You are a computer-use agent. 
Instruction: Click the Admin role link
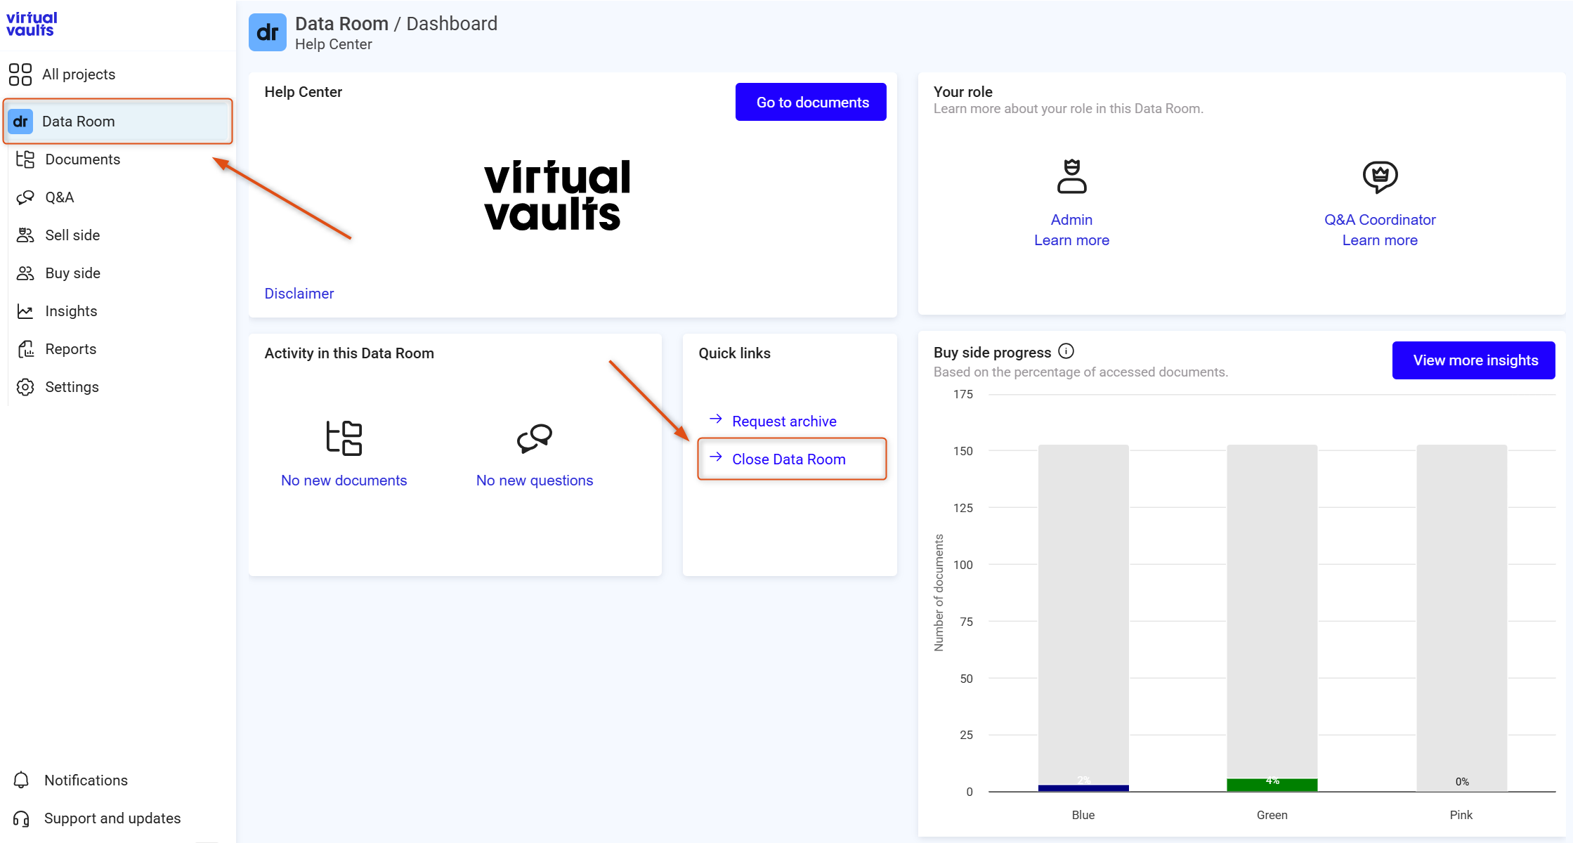1071,220
